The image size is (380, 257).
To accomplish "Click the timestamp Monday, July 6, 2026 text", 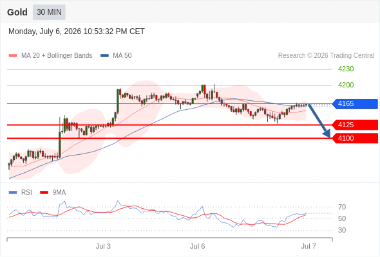I will coord(45,31).
